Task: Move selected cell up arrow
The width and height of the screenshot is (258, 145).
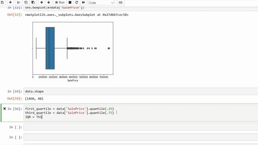Action: (x=42, y=2)
